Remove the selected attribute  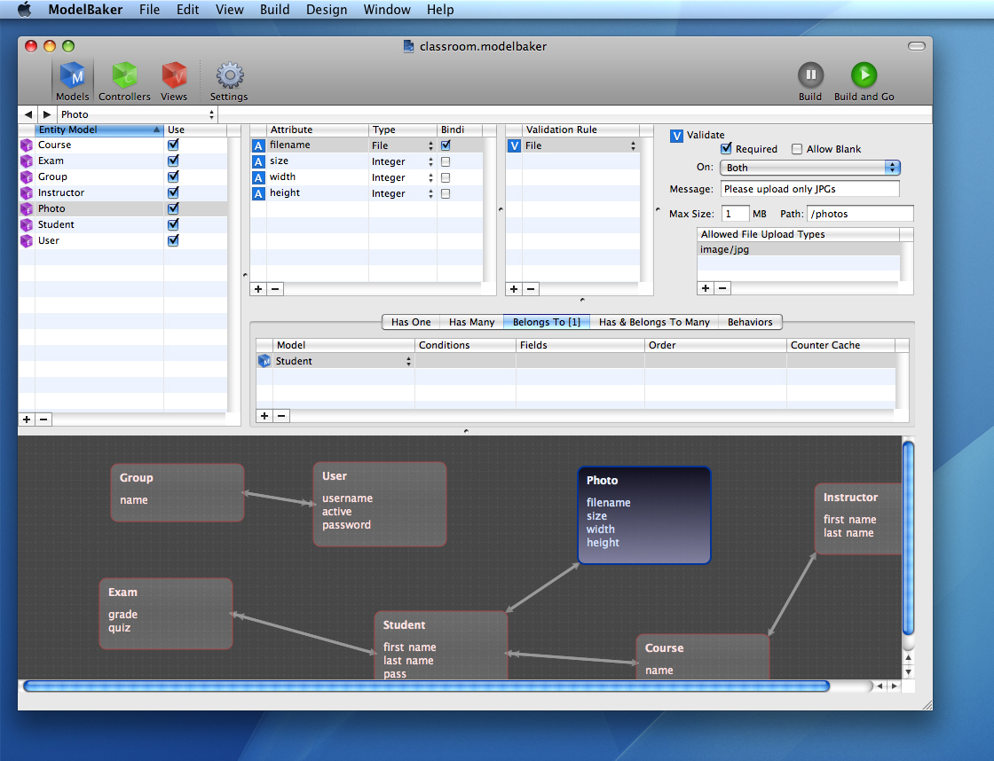(275, 289)
